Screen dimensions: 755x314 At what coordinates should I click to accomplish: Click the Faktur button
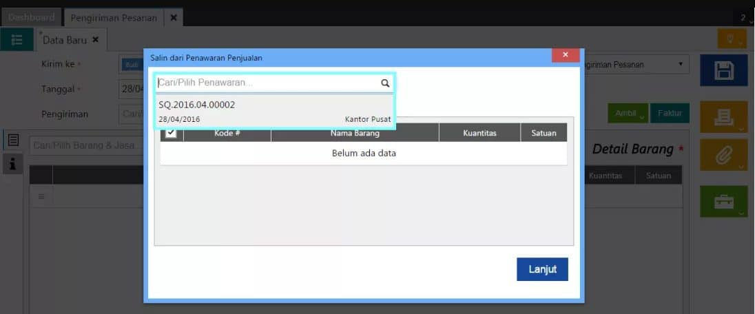point(670,113)
